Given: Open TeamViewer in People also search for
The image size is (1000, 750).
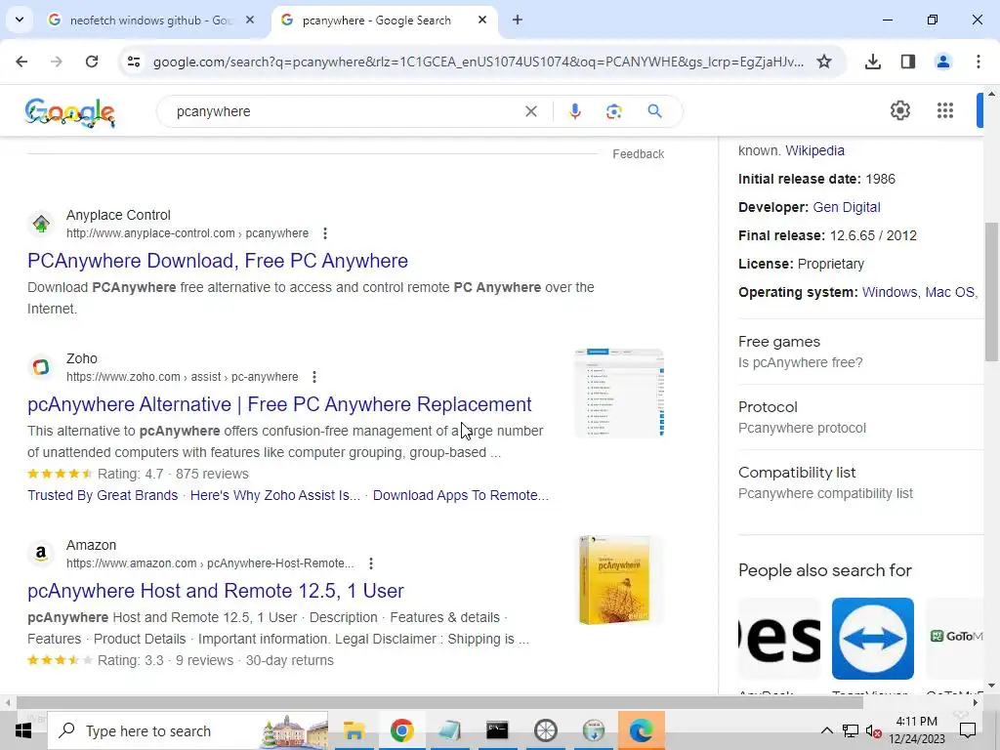Looking at the screenshot, I should pos(872,639).
